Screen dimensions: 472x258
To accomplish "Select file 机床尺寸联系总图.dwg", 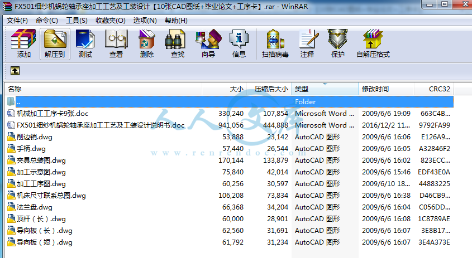I will point(51,196).
